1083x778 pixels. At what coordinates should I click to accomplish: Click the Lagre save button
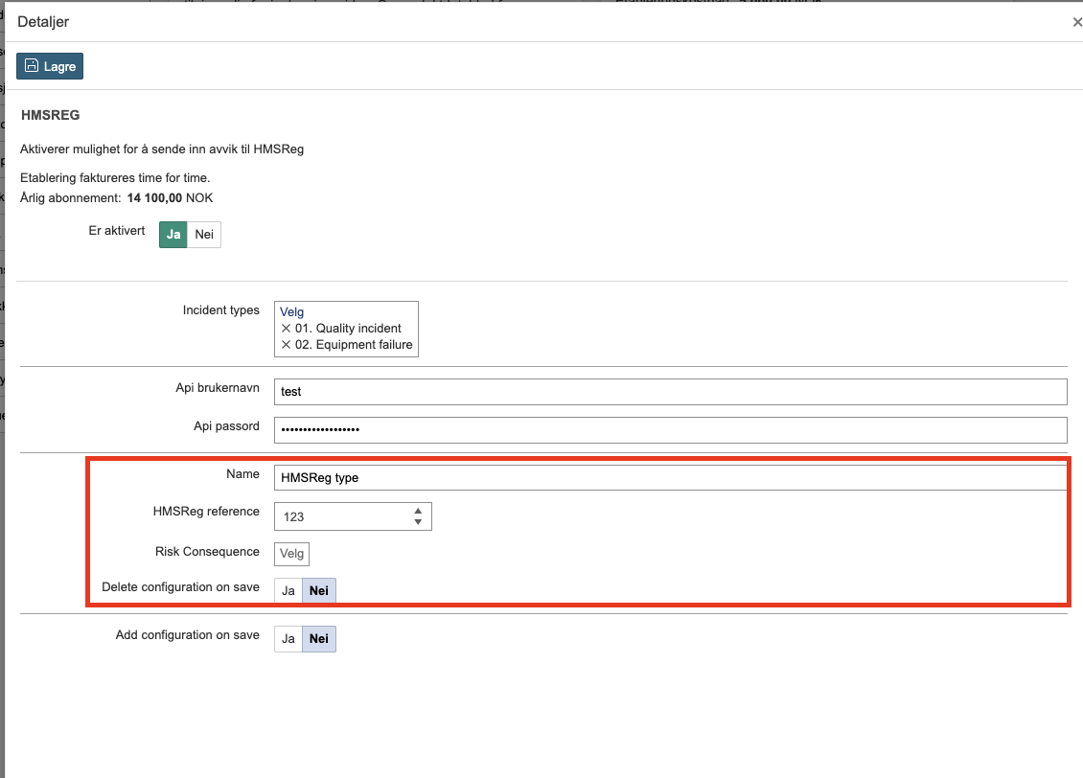[x=50, y=66]
